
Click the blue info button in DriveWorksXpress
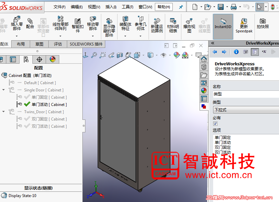click(236, 51)
